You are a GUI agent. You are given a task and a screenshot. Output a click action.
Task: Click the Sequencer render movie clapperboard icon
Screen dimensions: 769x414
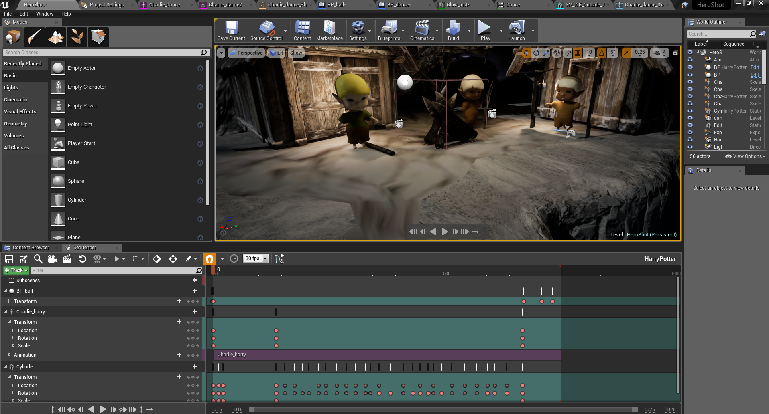(x=67, y=259)
